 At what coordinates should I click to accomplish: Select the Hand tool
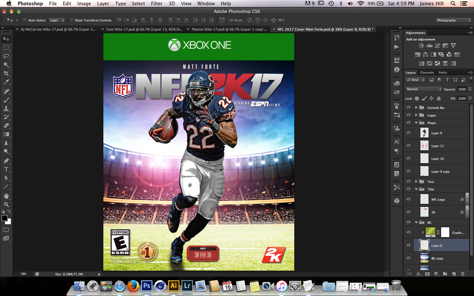[x=6, y=196]
